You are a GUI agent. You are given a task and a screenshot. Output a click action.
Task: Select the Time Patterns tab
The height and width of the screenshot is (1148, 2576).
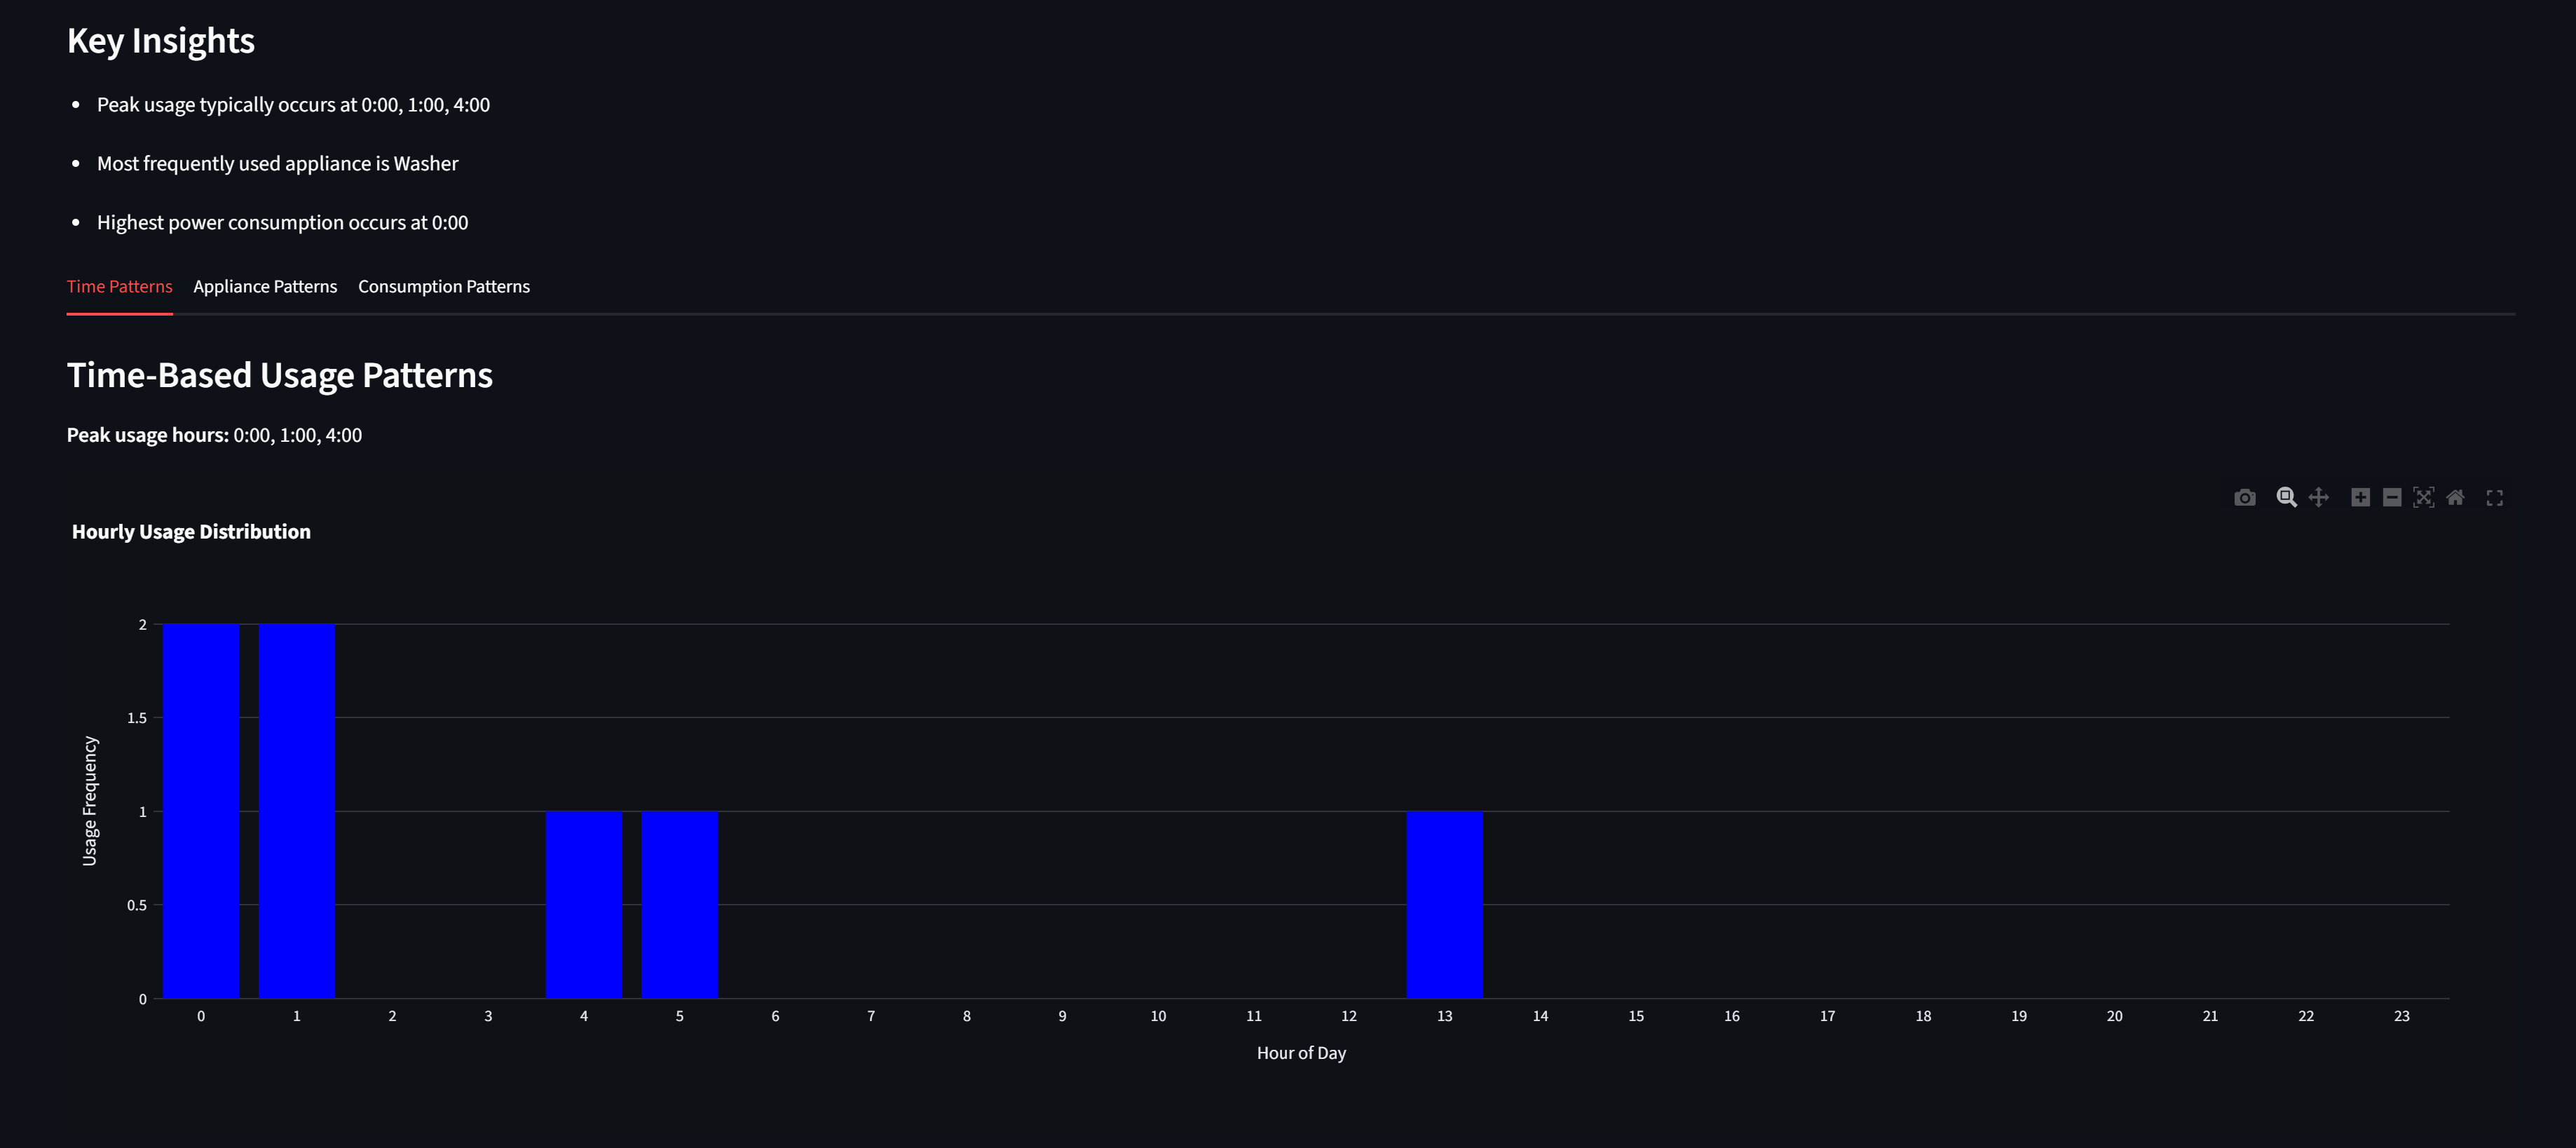(x=119, y=286)
